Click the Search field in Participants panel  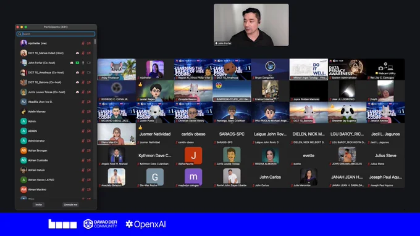(x=56, y=34)
